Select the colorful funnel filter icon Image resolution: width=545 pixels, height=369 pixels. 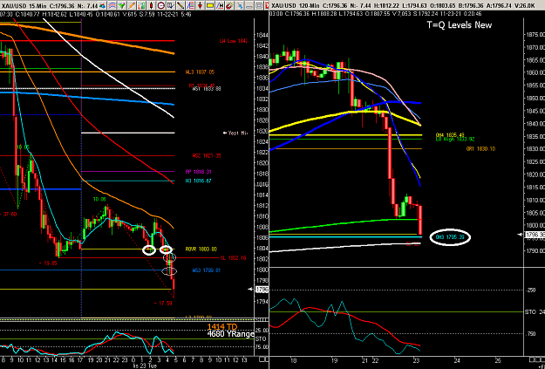(122, 5)
